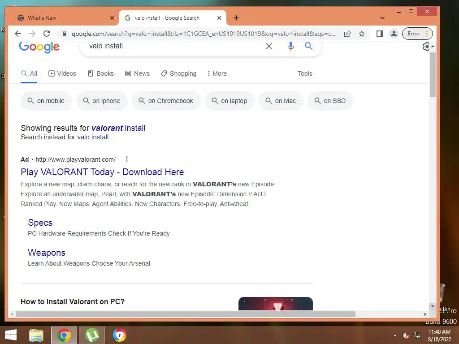Choose the 'on laptop' chip
Screen dimensions: 459x344
[x=229, y=101]
